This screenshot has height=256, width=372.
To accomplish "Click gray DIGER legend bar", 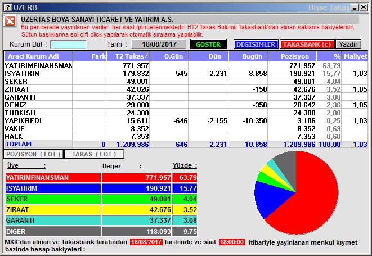I will tap(53, 231).
